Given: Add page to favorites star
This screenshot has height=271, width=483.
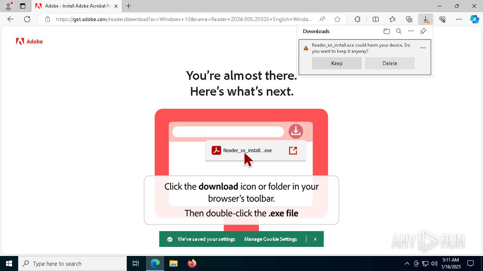Looking at the screenshot, I should coord(337,19).
